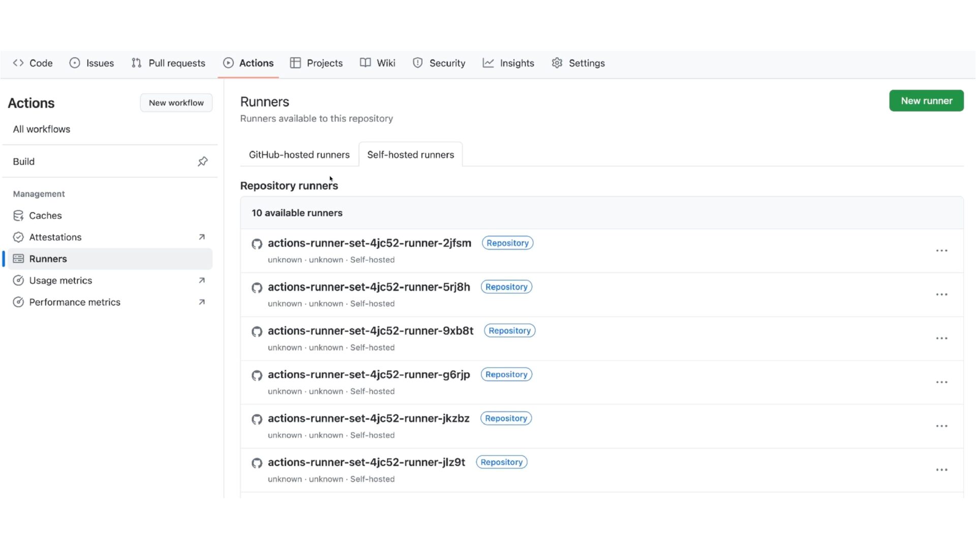This screenshot has width=976, height=549.
Task: Click the New workflow button
Action: [x=176, y=103]
